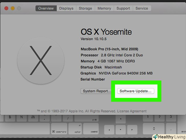Open the Service tab
This screenshot has width=186, height=140.
point(142,8)
